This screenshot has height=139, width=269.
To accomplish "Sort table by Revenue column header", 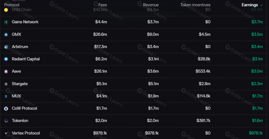I will click(x=151, y=5).
